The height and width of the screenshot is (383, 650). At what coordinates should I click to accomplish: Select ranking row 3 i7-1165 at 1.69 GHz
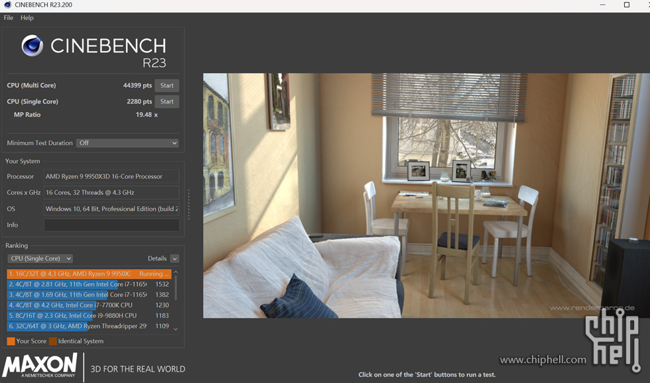pos(89,294)
